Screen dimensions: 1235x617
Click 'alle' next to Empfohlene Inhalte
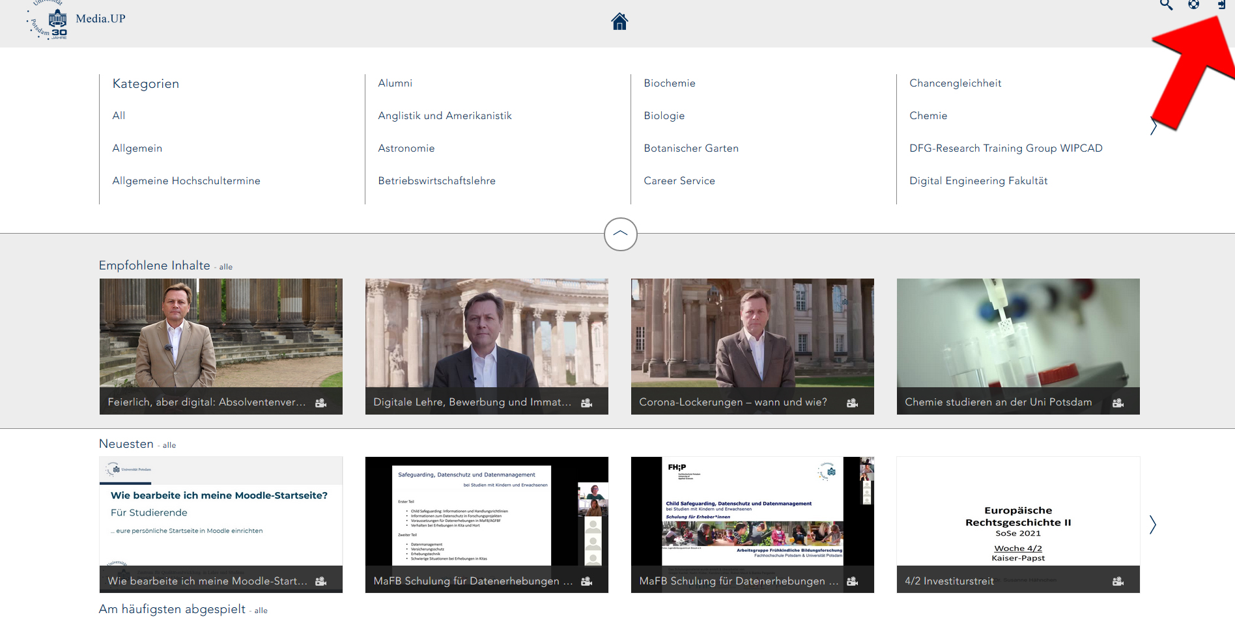point(225,267)
